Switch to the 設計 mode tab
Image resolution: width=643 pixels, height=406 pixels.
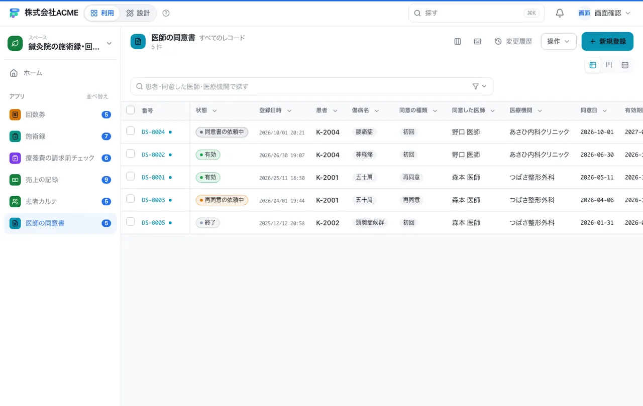coord(138,13)
